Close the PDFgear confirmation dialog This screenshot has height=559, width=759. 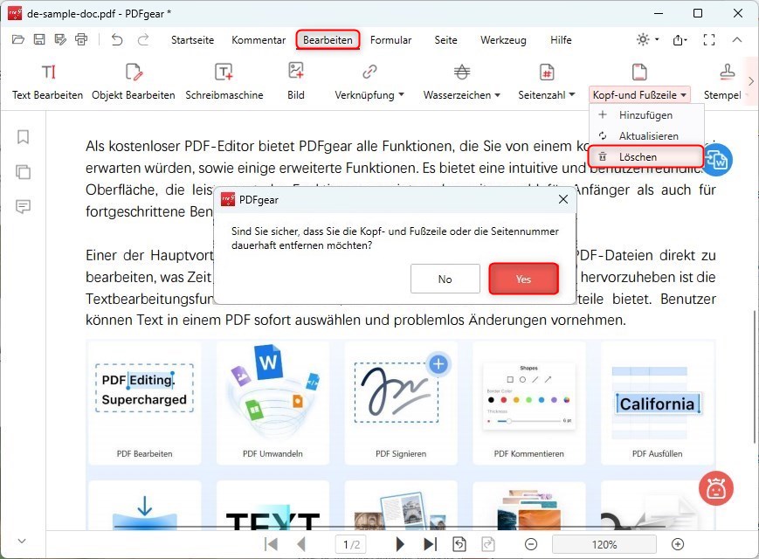pyautogui.click(x=563, y=199)
